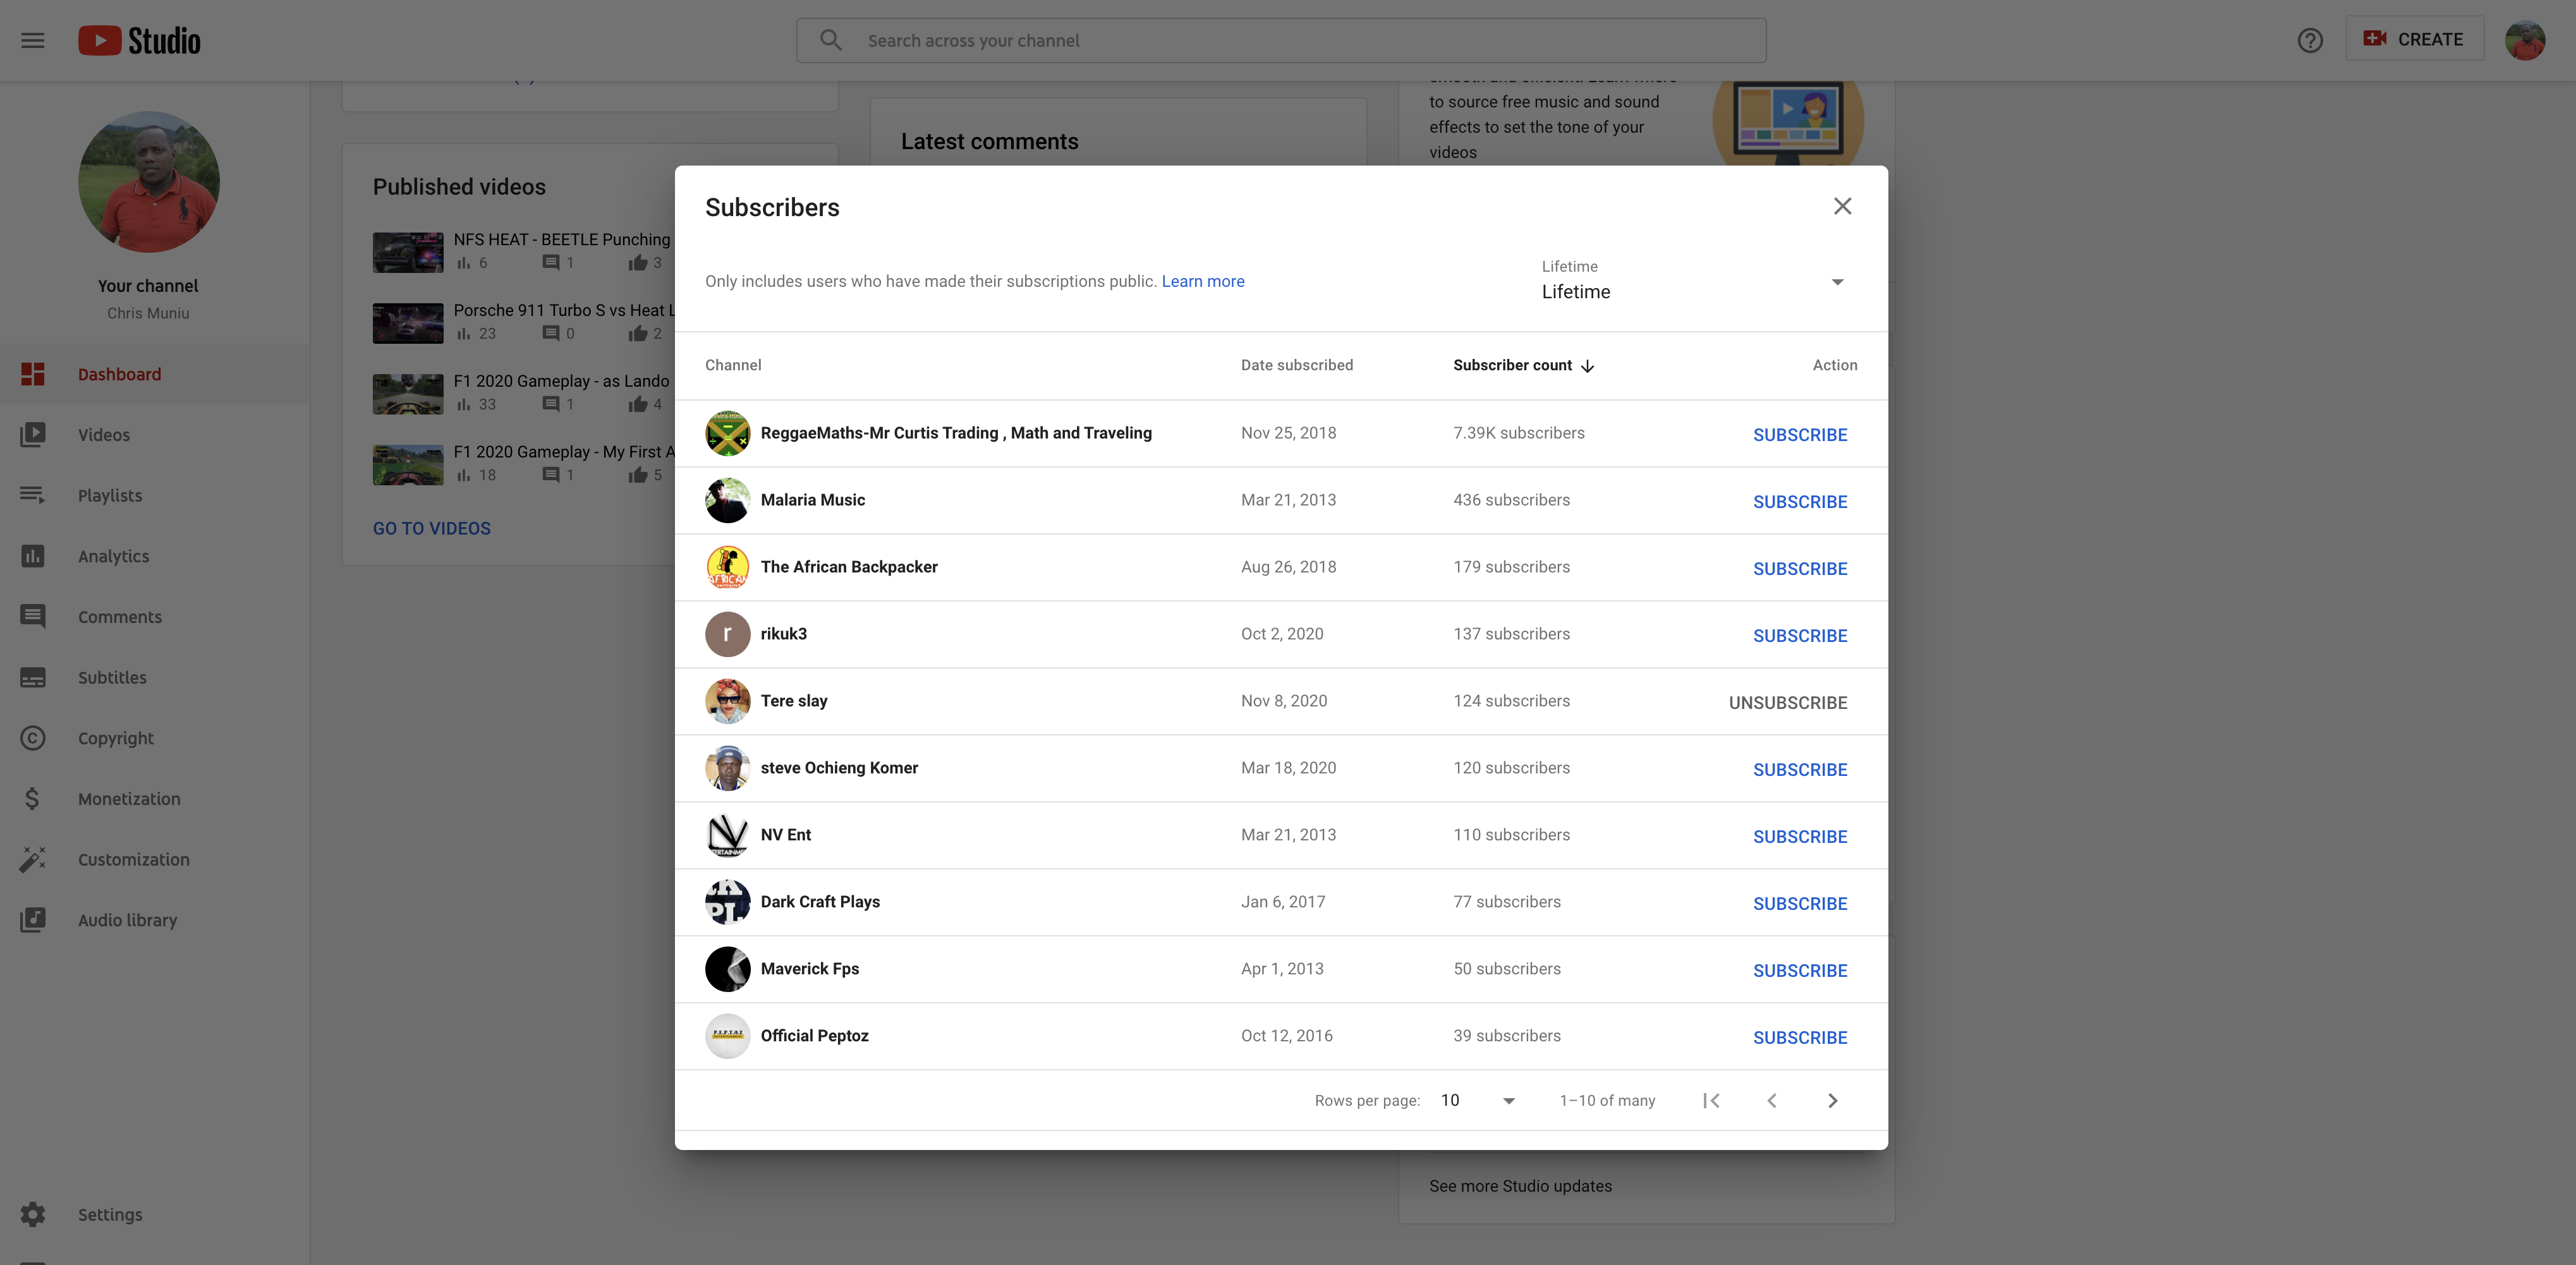Open the account avatar menu
Screen dimensions: 2576x1265
pos(2525,40)
